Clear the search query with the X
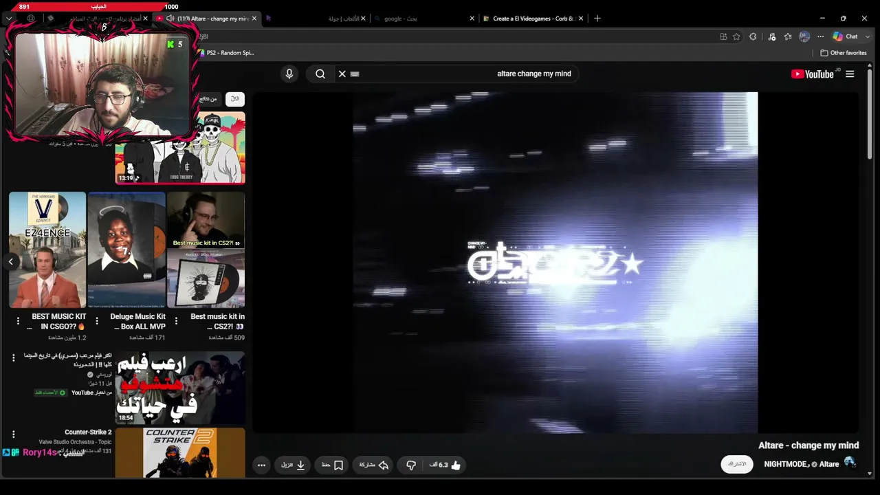Screen dimensions: 880x495 [x=342, y=74]
